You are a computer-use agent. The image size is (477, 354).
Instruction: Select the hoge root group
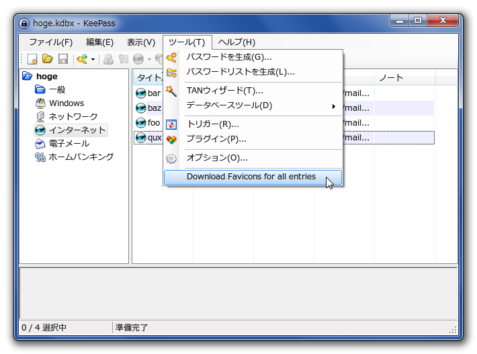point(47,76)
